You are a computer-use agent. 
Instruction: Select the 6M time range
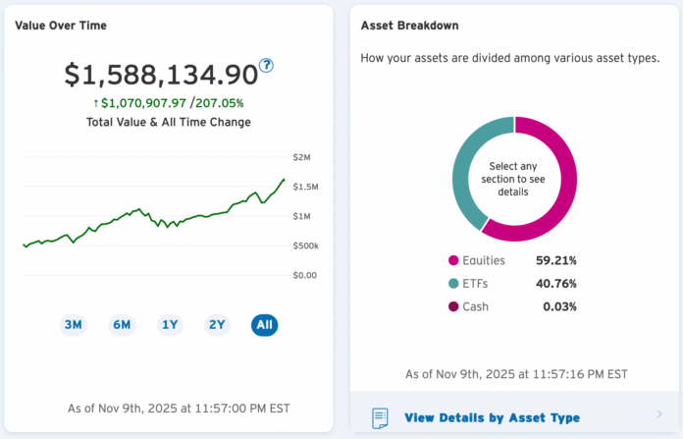(122, 325)
